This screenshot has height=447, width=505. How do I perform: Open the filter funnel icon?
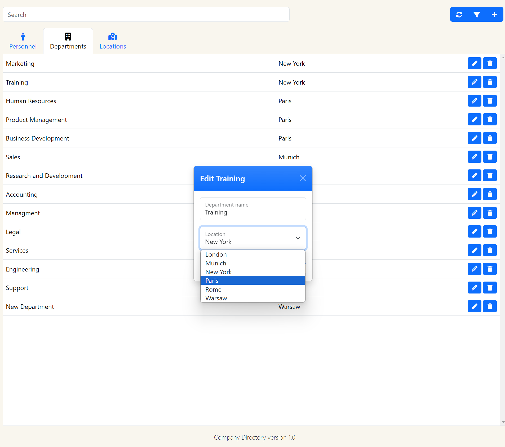[477, 15]
